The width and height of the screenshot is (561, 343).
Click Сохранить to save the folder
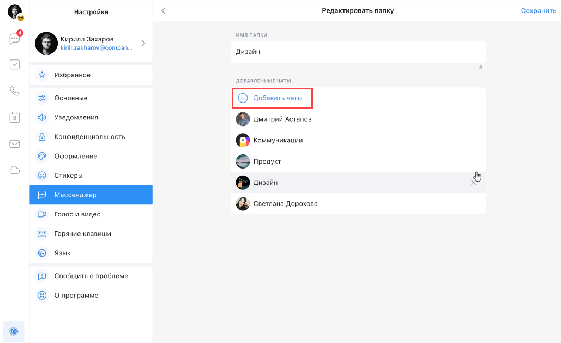pos(538,11)
